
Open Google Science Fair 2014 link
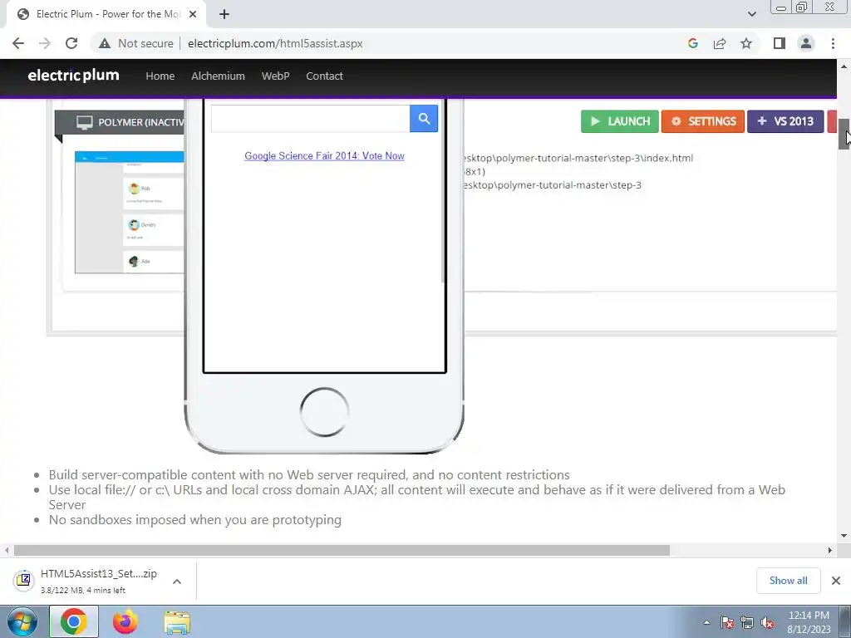(x=324, y=155)
